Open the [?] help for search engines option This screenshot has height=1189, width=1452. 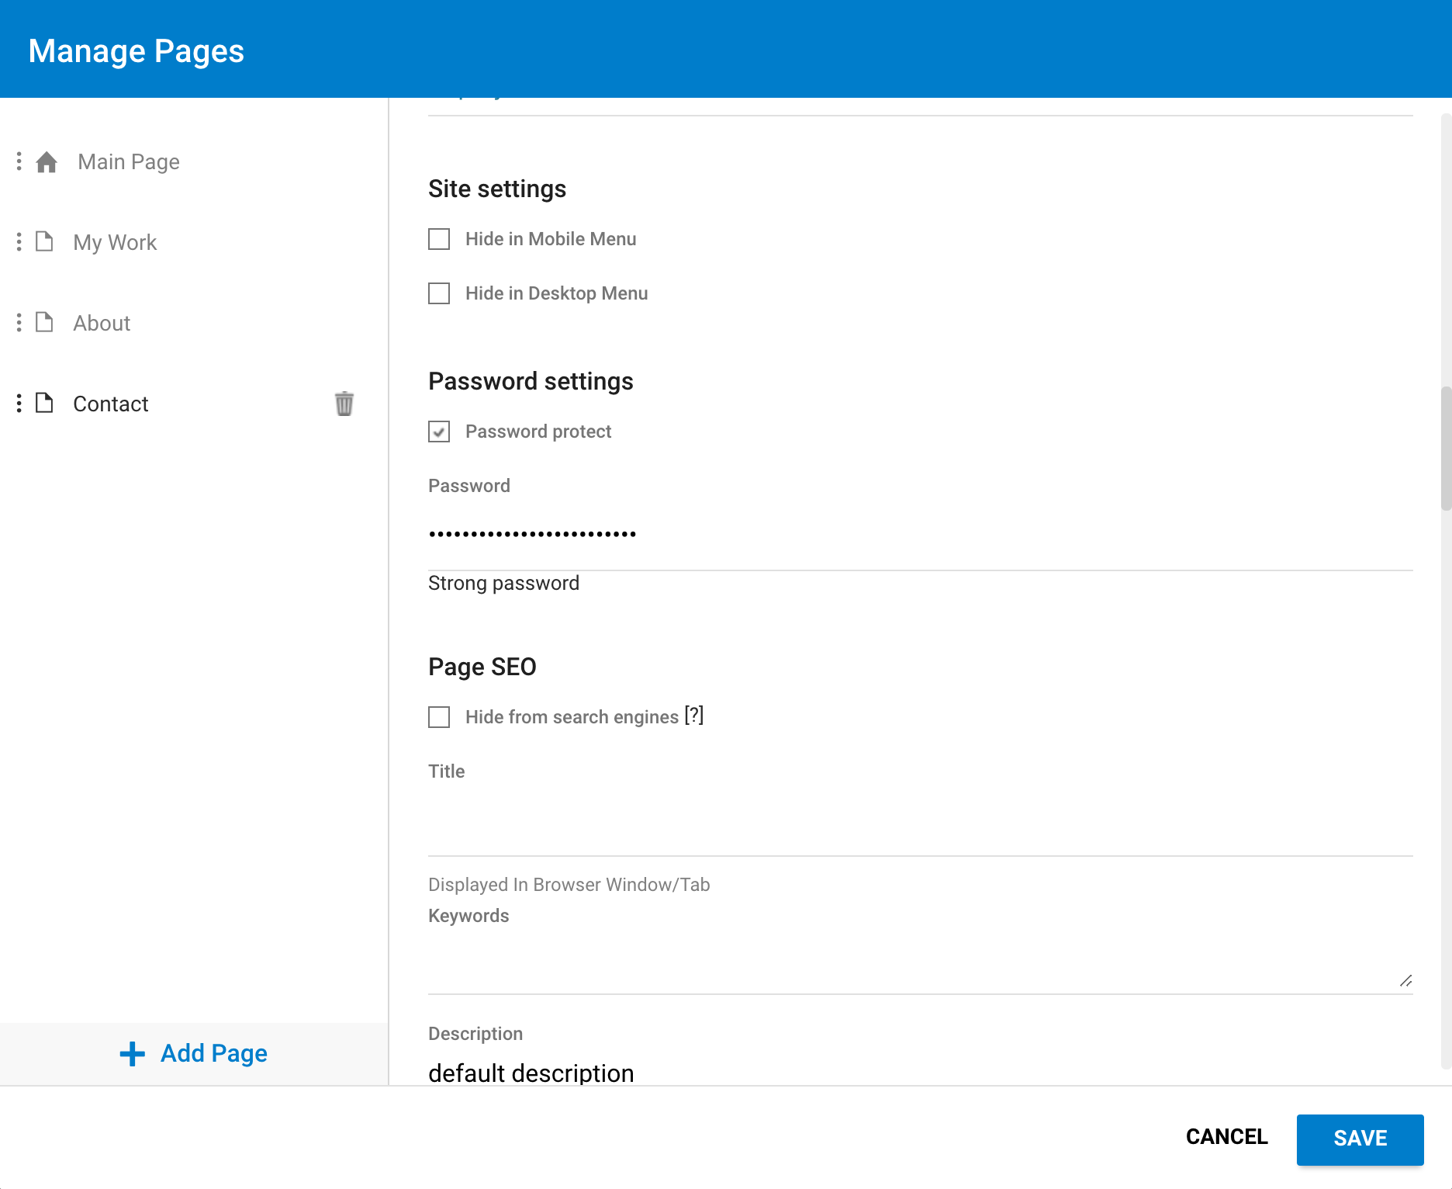[x=693, y=716]
